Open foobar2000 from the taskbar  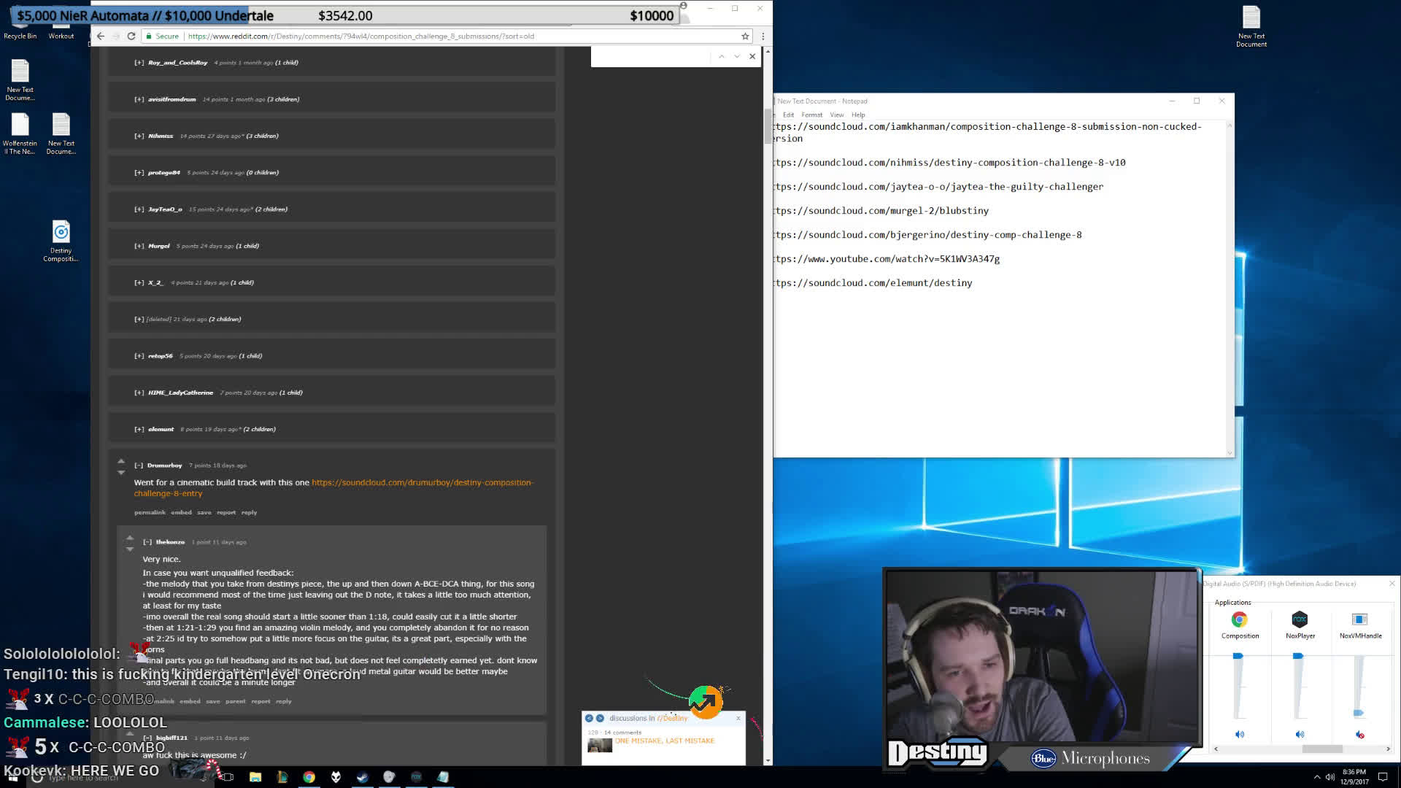coord(336,777)
